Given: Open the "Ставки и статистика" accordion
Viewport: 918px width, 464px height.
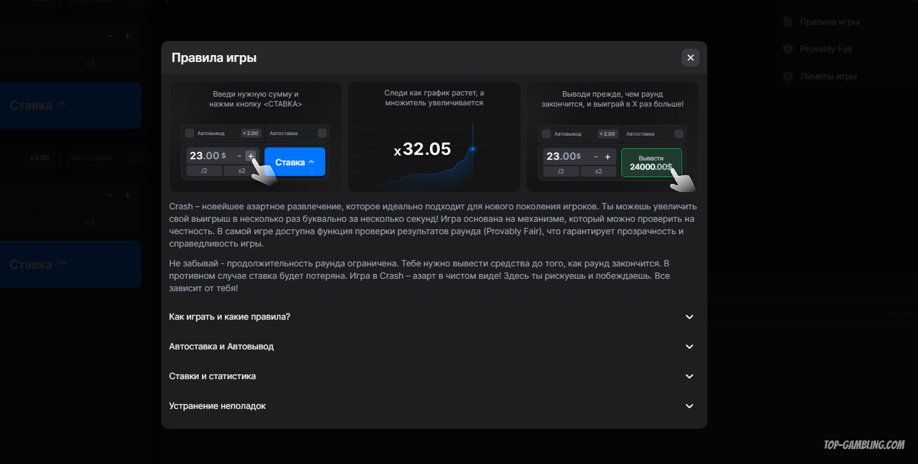Looking at the screenshot, I should (433, 376).
